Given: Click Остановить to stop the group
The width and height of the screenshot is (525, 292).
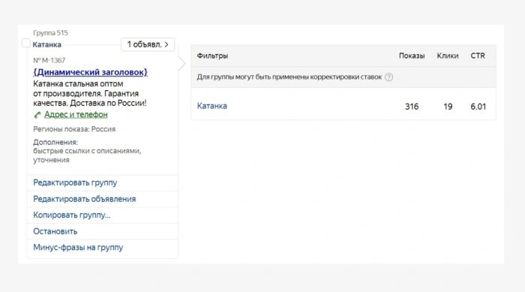Looking at the screenshot, I should (55, 231).
